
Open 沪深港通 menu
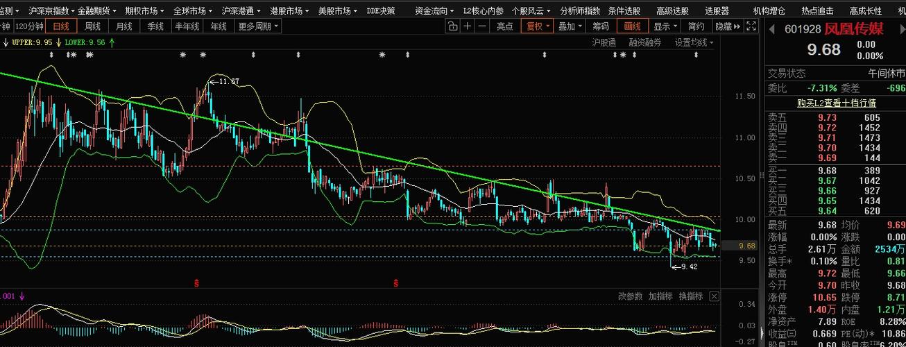pos(241,11)
